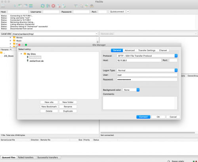The image size is (198, 162).
Task: Search files with binoculars icon
Action: tap(91, 6)
